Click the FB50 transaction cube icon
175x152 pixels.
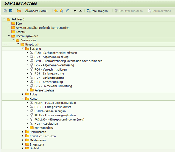tap(32, 53)
